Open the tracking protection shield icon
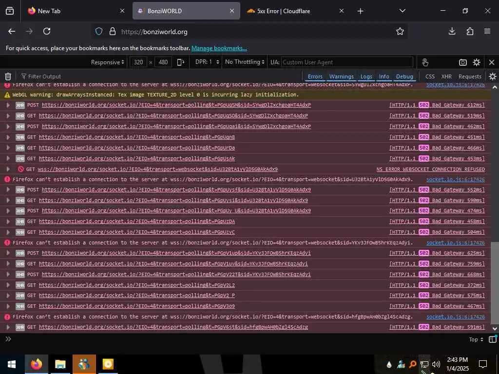Viewport: 499px width, 374px height. click(x=99, y=31)
